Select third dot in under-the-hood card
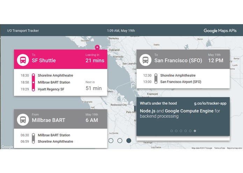The image size is (243, 173). [x=181, y=131]
